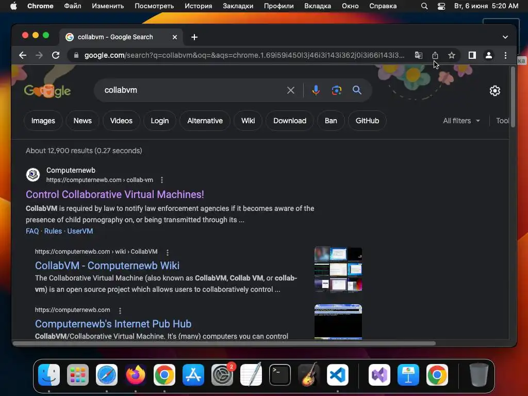This screenshot has width=528, height=396.
Task: Select the News filter chip
Action: pyautogui.click(x=82, y=121)
